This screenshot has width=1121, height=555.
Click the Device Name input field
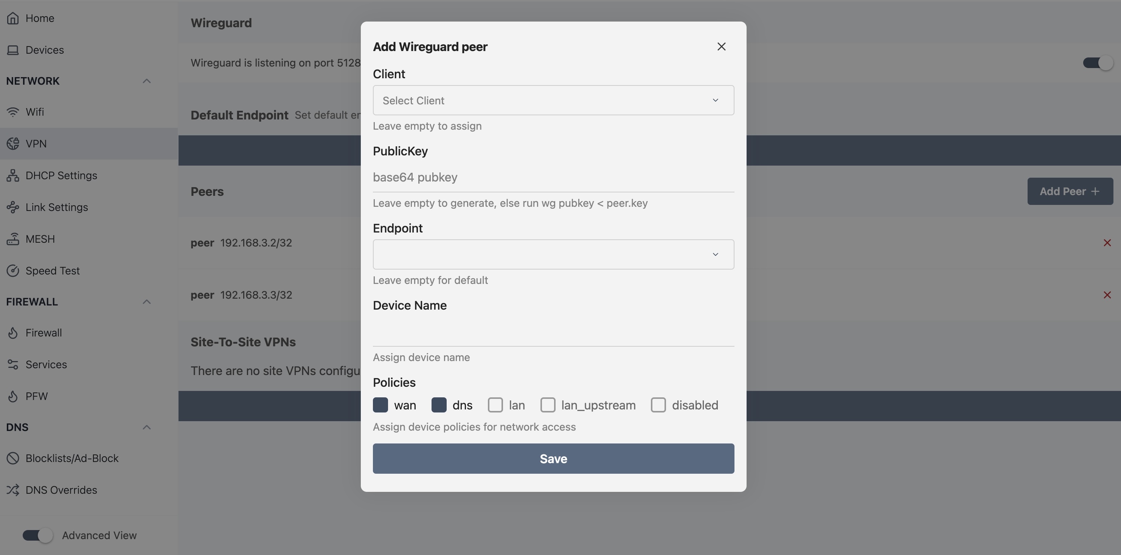click(x=554, y=332)
